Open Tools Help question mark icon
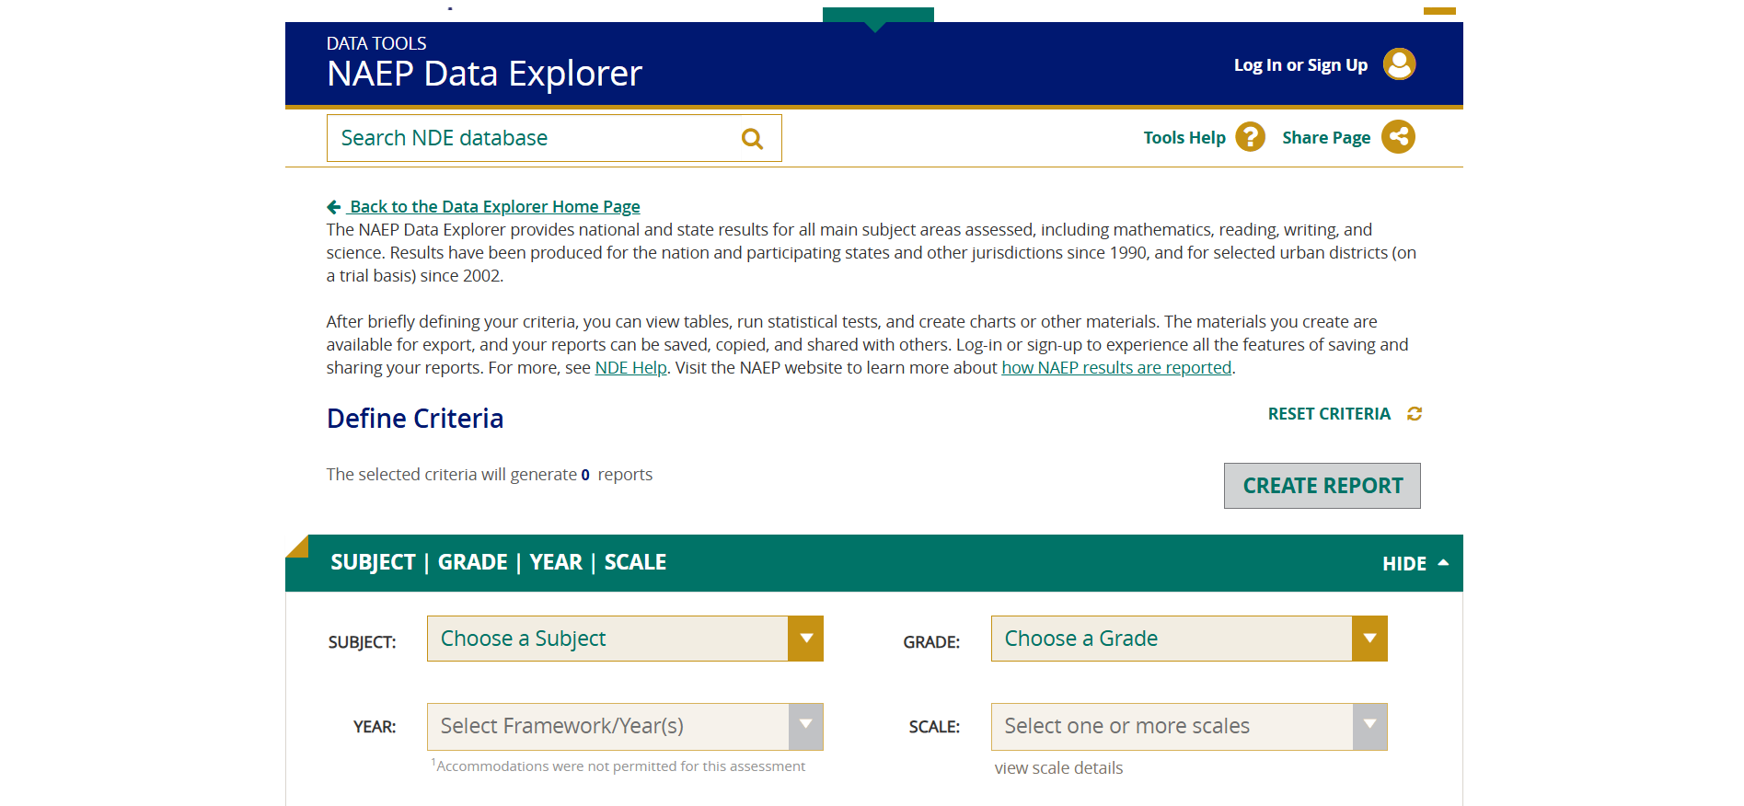This screenshot has width=1744, height=806. coord(1250,137)
